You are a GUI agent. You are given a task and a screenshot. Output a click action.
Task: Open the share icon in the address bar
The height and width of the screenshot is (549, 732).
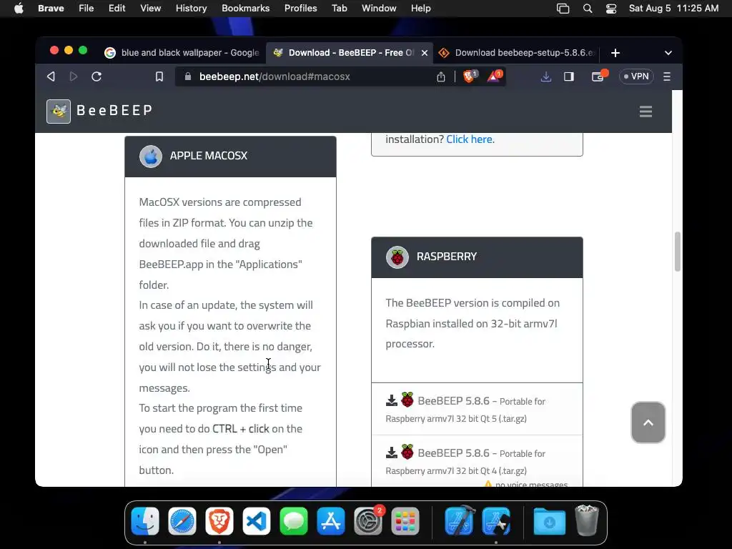click(x=440, y=76)
